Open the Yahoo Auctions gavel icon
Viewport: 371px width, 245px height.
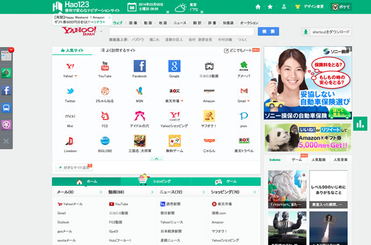click(209, 116)
